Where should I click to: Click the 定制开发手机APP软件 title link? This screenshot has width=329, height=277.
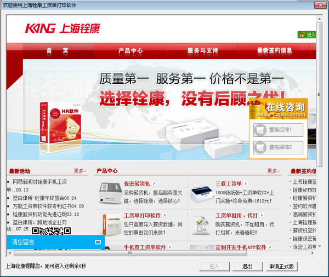(241, 247)
